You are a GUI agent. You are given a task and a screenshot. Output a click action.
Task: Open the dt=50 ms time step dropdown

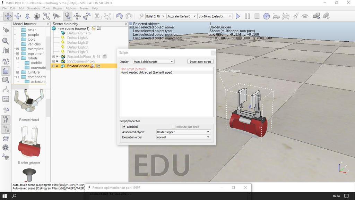tap(215, 16)
